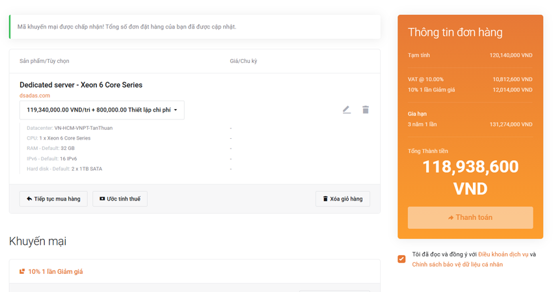Viewport: 553px width, 292px height.
Task: Click the promo code accepted alert message
Action: pyautogui.click(x=127, y=27)
